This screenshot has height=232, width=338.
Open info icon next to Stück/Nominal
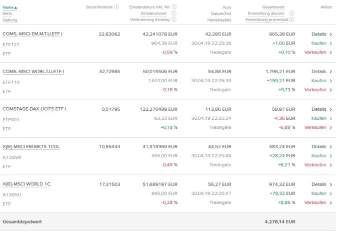(116, 7)
